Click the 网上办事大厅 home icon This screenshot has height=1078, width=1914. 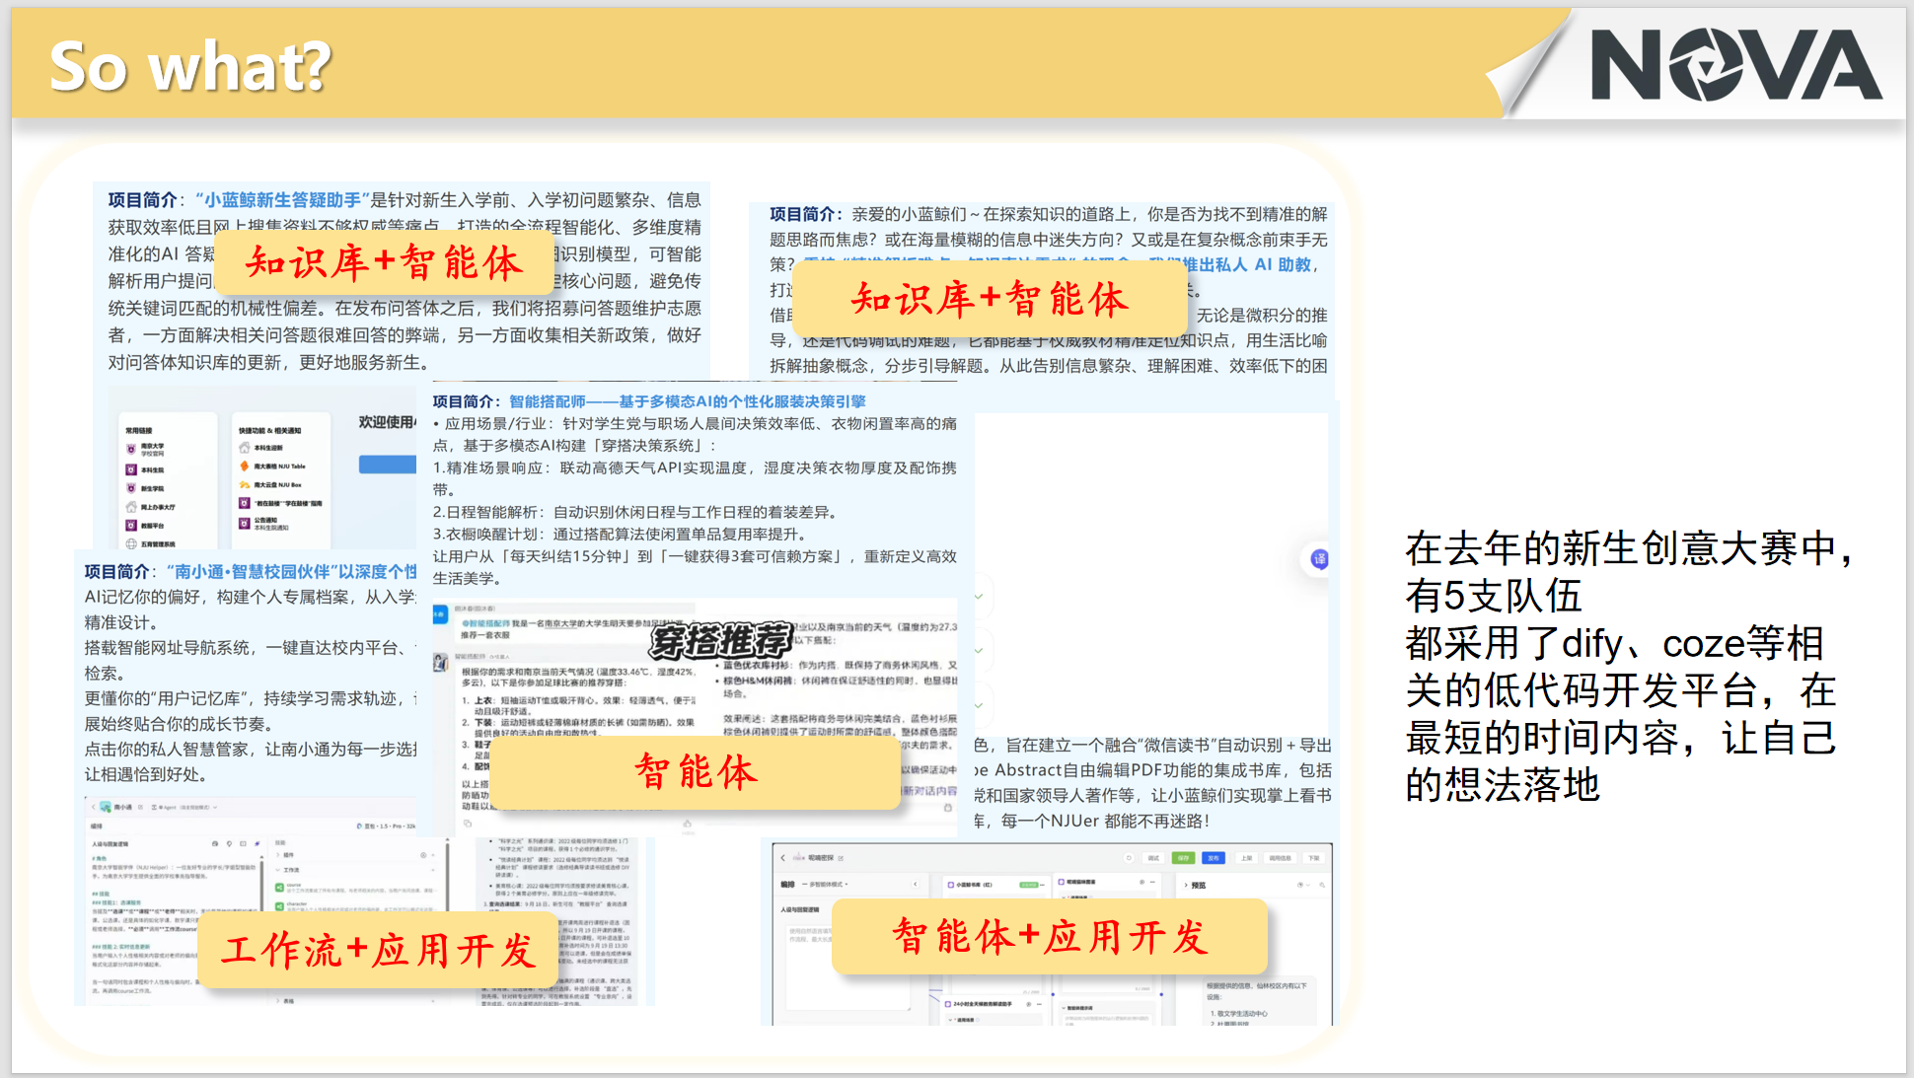coord(131,506)
